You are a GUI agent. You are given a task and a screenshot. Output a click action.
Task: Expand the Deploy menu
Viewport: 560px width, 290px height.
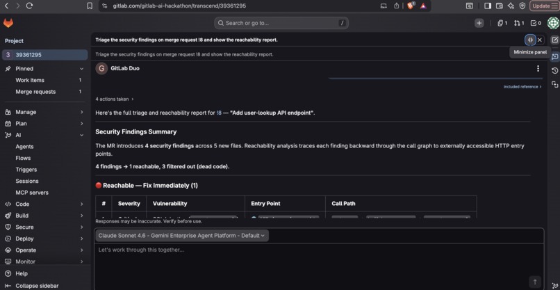[44, 239]
